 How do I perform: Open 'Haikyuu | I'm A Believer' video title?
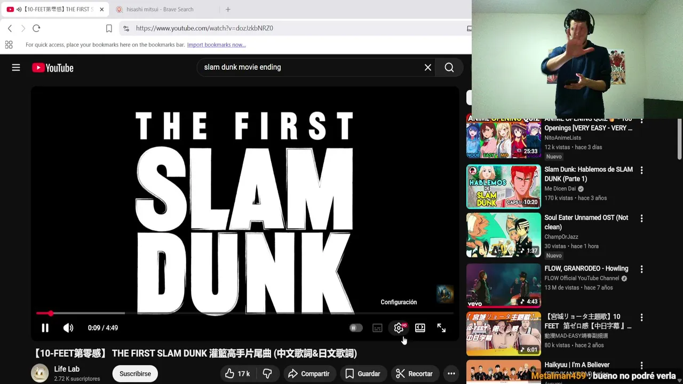[577, 365]
